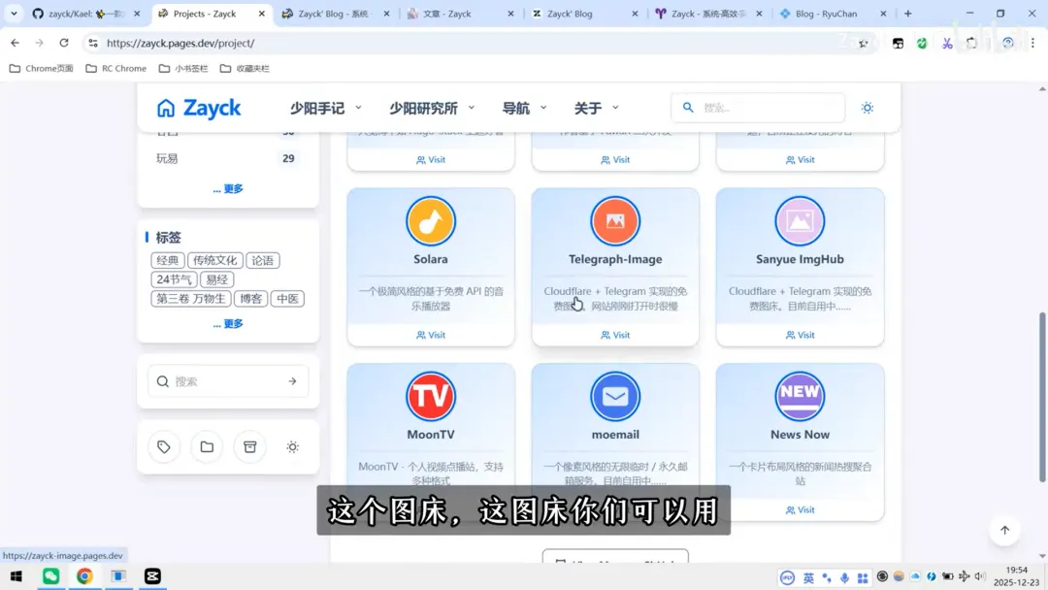Open the folder categories icon in sidebar

207,447
